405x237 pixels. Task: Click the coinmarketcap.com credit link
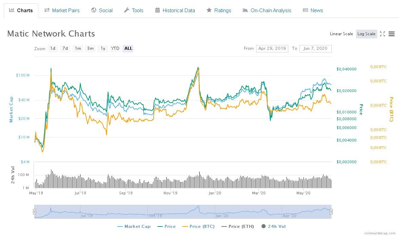(x=380, y=233)
